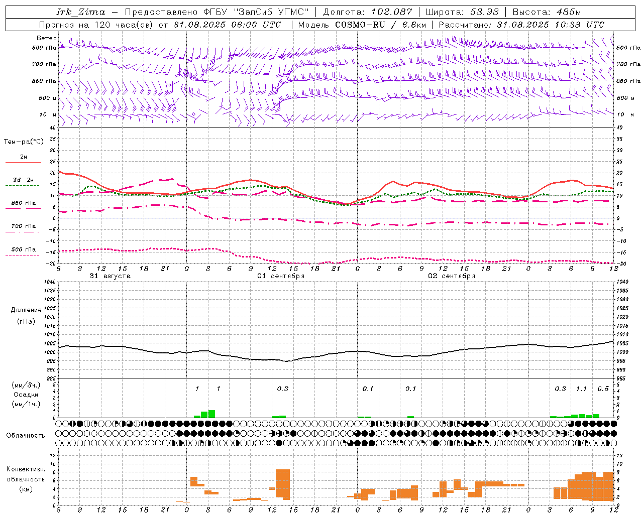
Task: Click the 31 августа date label
Action: click(110, 276)
